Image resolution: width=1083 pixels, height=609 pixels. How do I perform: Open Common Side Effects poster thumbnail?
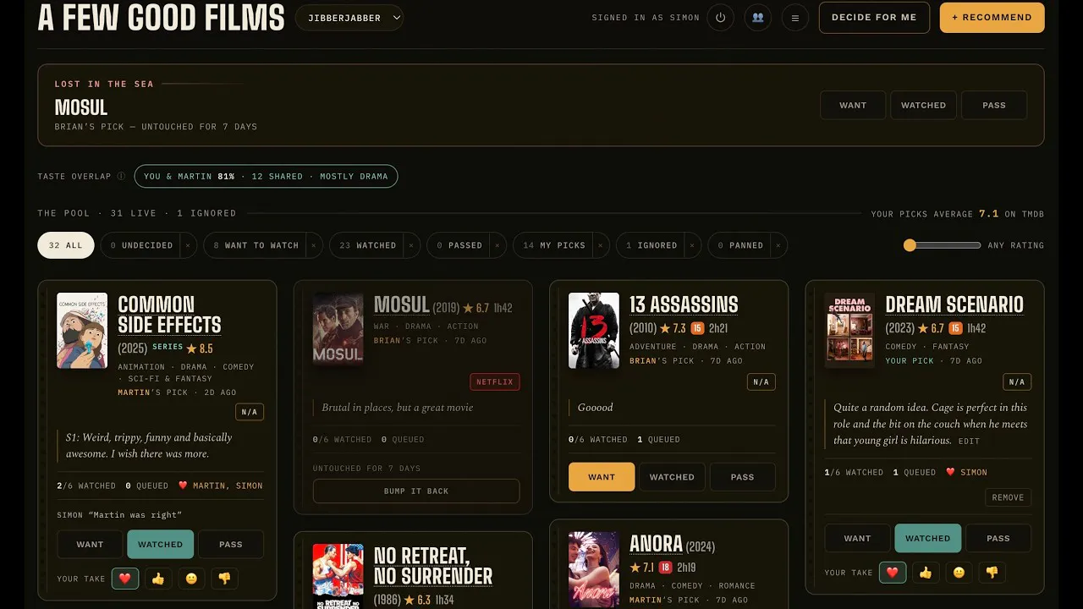(82, 331)
